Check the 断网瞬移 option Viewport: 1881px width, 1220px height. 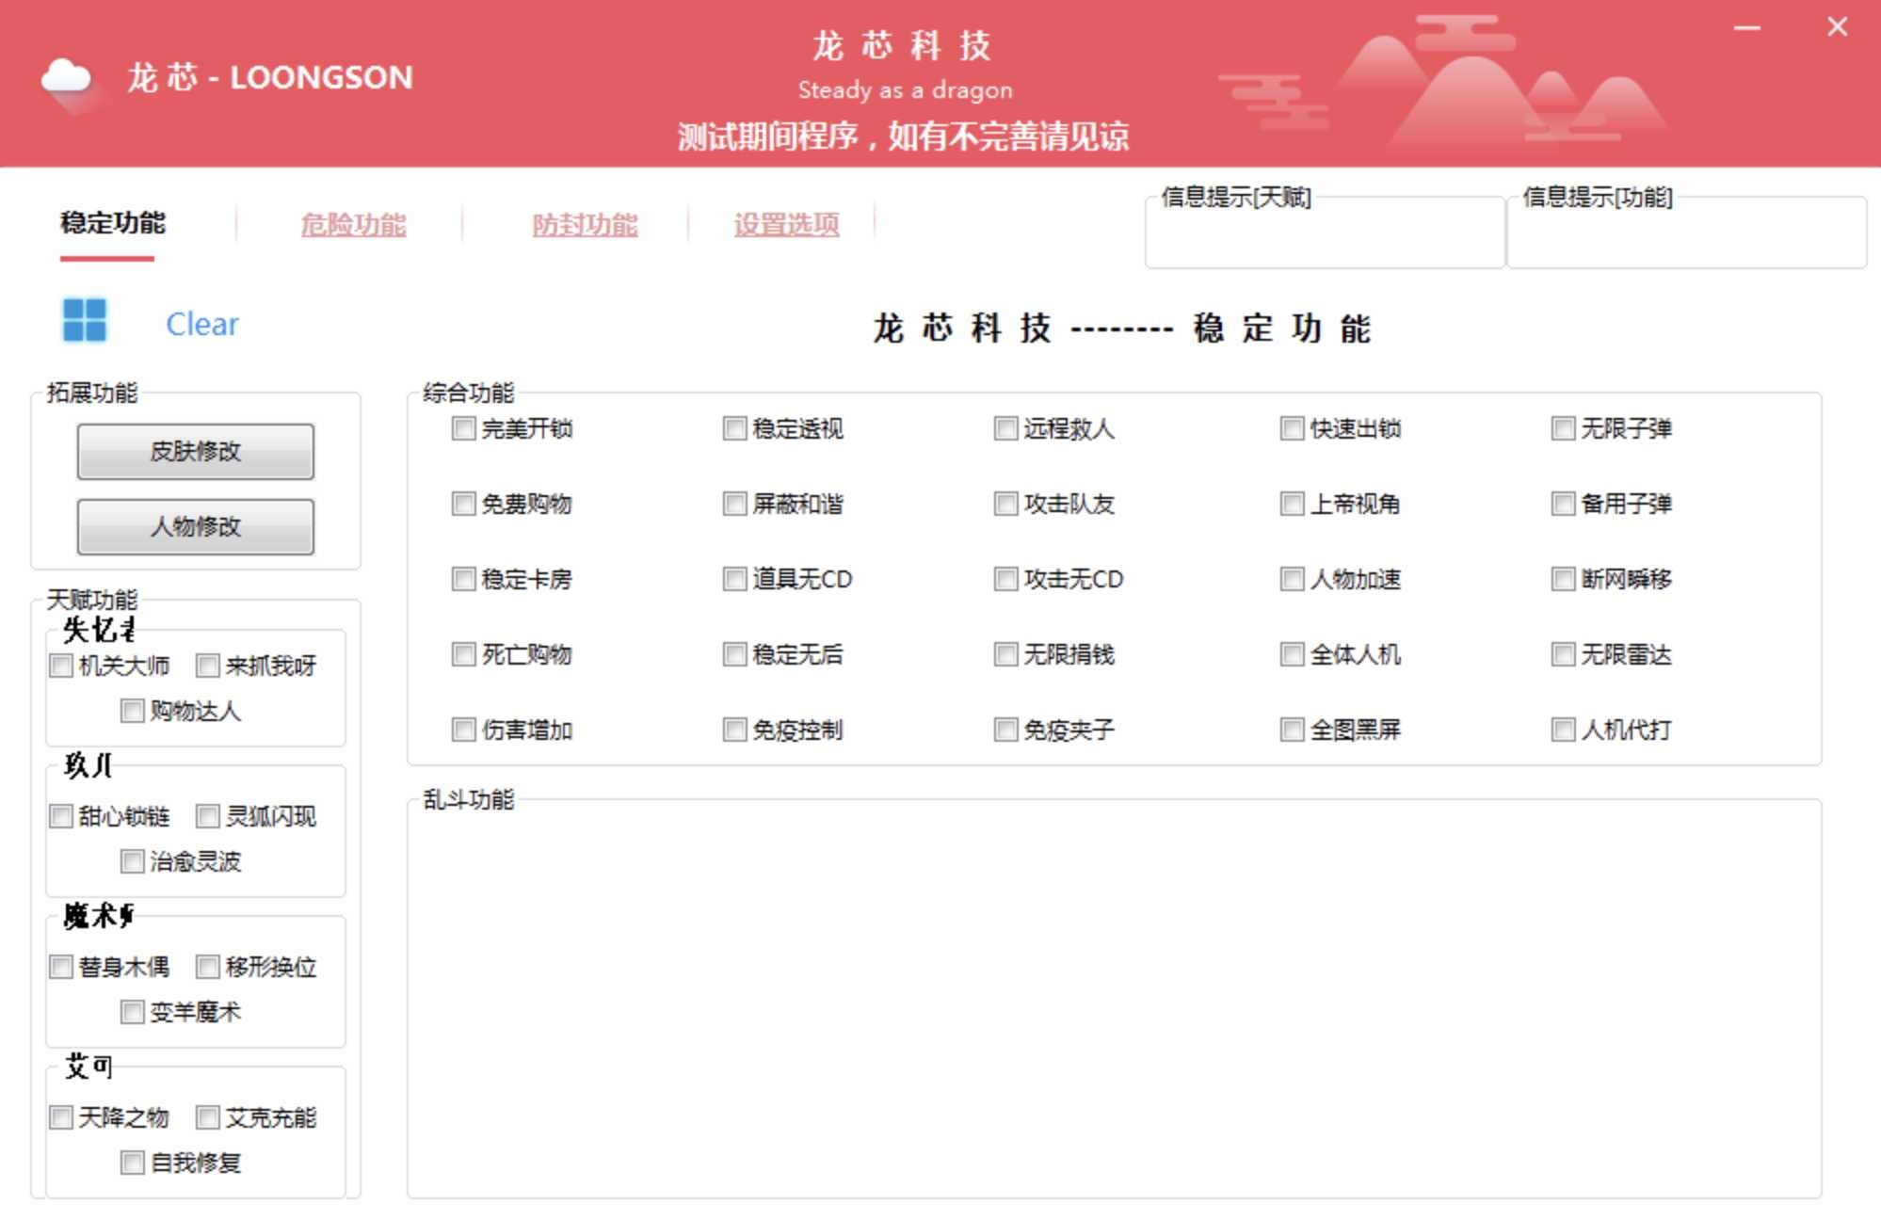[1563, 579]
